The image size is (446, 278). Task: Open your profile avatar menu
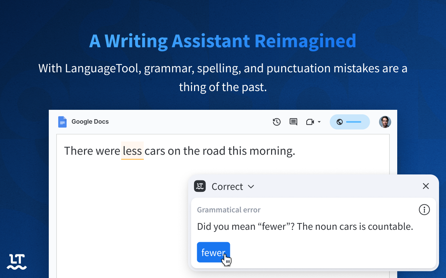click(385, 122)
